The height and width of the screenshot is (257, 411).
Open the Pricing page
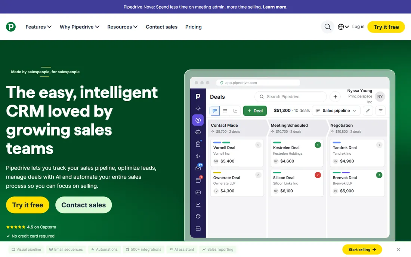tap(194, 27)
